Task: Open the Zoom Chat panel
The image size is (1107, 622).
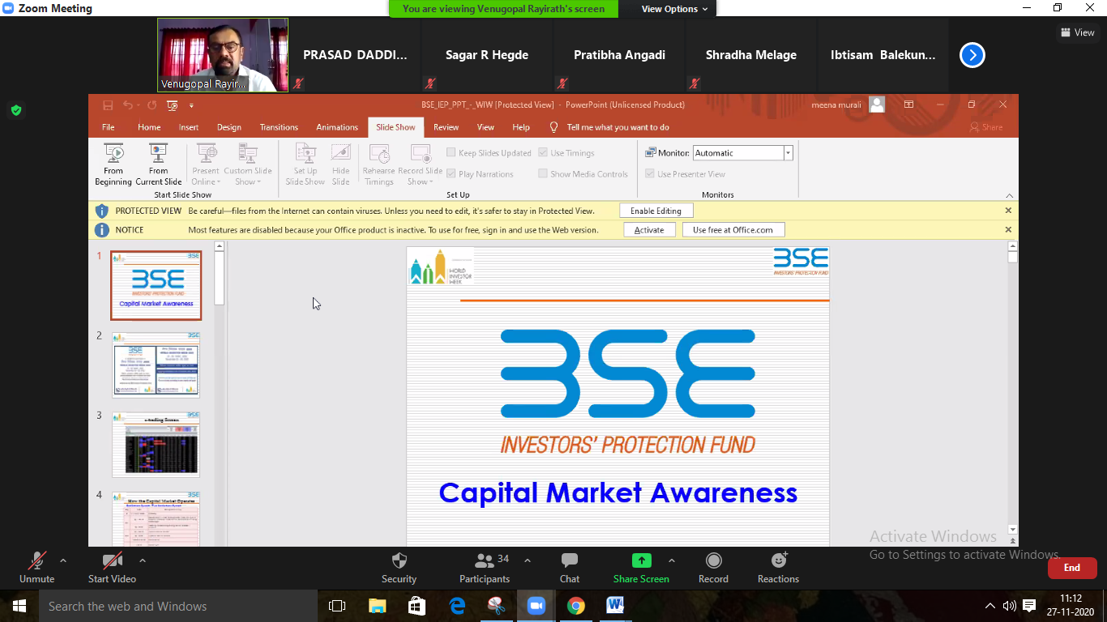Action: point(570,560)
